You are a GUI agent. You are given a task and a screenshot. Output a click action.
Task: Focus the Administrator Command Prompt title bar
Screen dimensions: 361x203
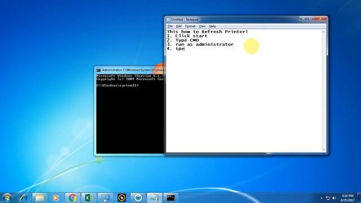pos(130,70)
